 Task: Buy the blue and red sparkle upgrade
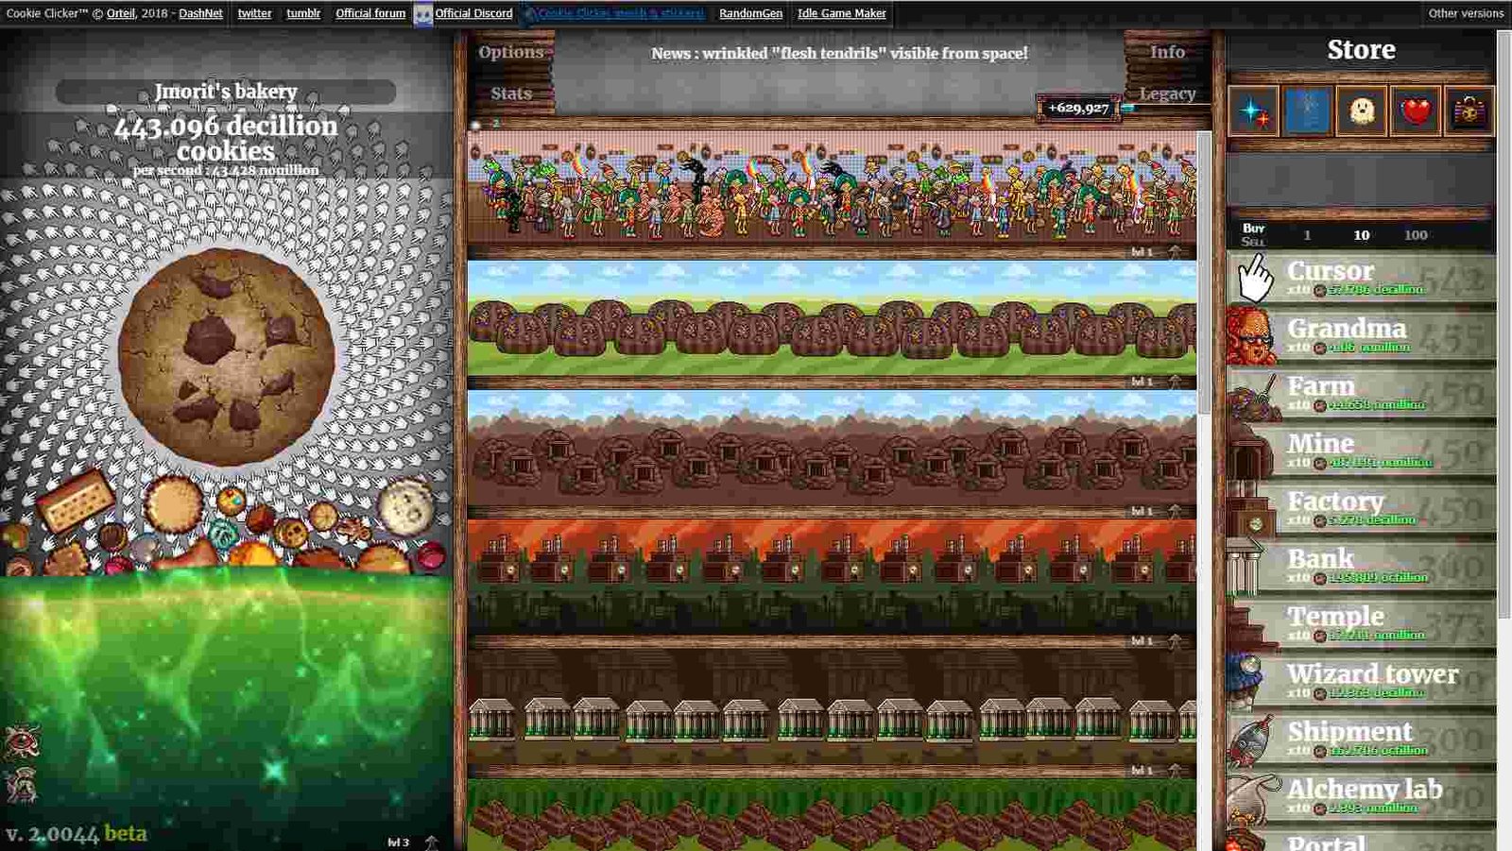click(1253, 111)
